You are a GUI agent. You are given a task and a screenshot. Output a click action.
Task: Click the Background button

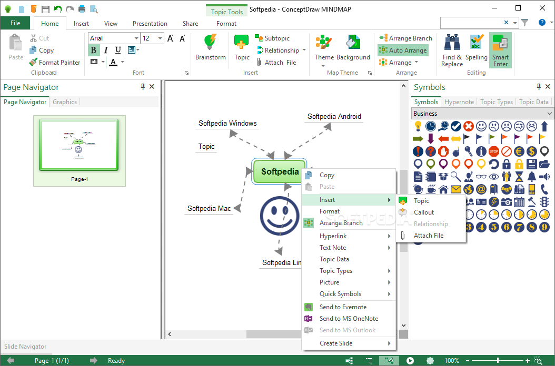tap(353, 48)
